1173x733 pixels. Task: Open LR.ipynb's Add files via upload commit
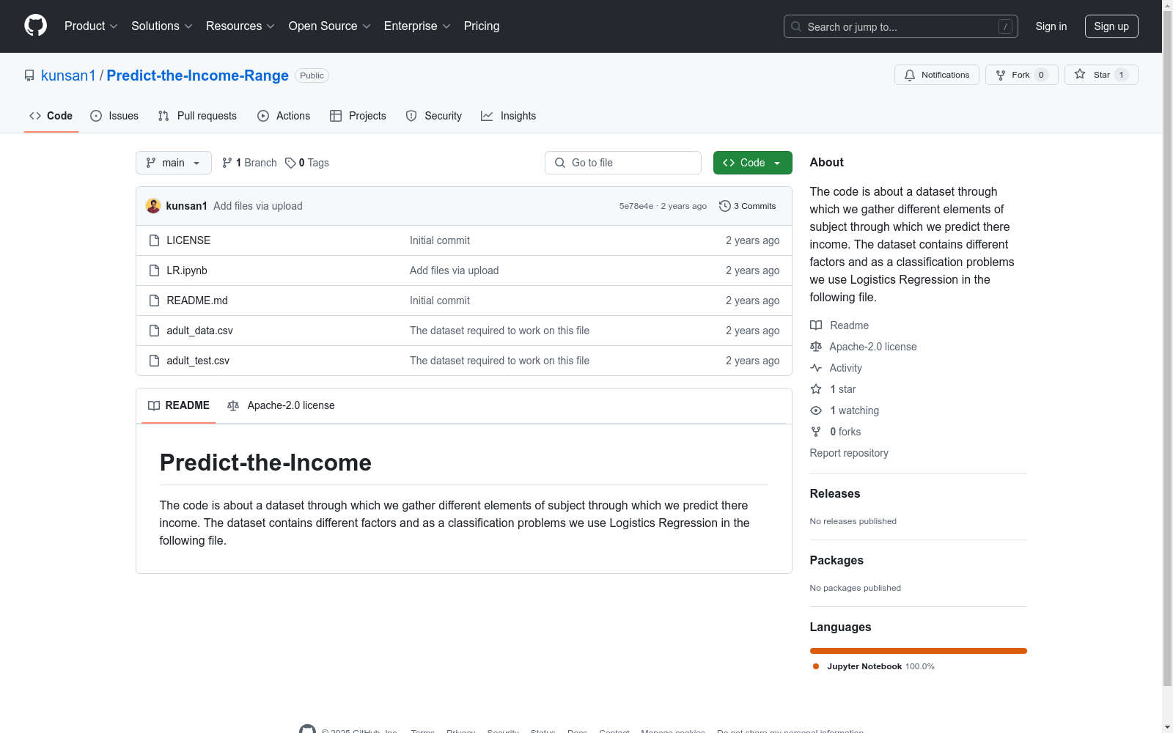point(455,270)
